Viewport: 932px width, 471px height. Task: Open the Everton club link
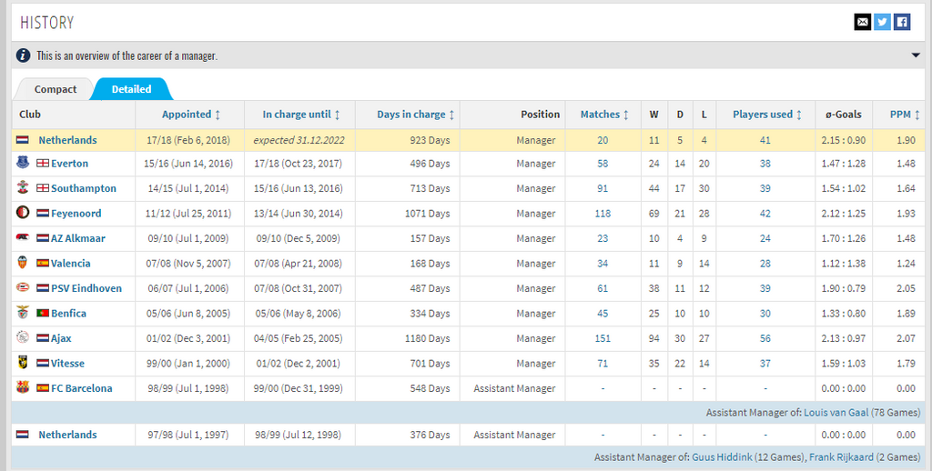click(69, 164)
